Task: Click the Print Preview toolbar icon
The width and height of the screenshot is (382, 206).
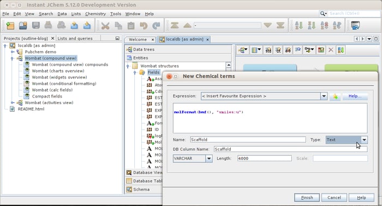Action: (61, 25)
